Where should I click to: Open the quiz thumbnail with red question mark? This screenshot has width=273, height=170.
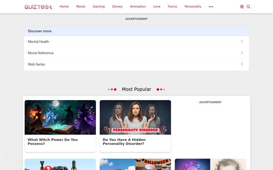point(60,164)
